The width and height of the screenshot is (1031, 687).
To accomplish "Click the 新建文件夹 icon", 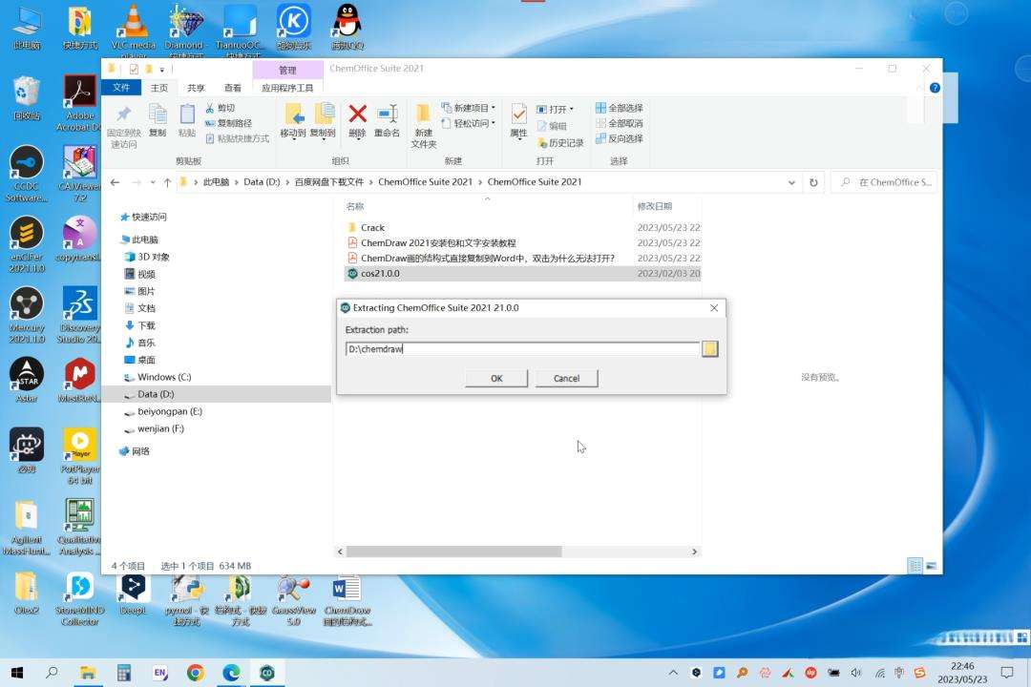I will tap(424, 114).
